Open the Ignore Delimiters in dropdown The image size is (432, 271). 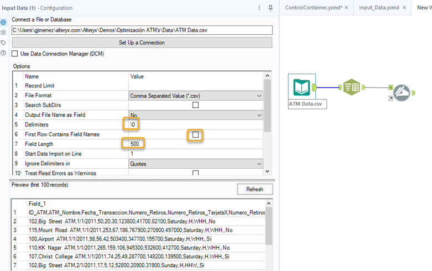196,164
